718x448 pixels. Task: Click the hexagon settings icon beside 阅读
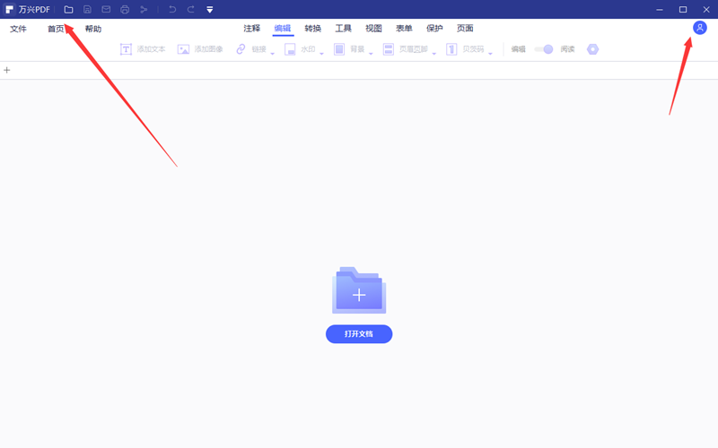(592, 49)
